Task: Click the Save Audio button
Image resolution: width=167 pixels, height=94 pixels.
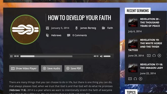Action: tap(51, 68)
